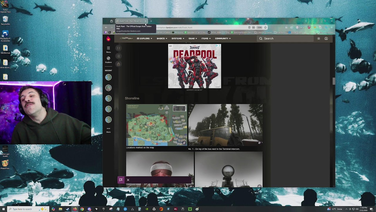Image resolution: width=376 pixels, height=212 pixels.
Task: Open File Explorer from the taskbar
Action: [x=61, y=209]
